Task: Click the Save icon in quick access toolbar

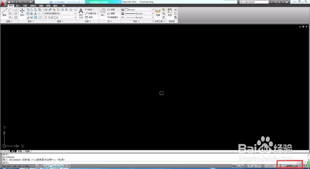Action: (16, 2)
